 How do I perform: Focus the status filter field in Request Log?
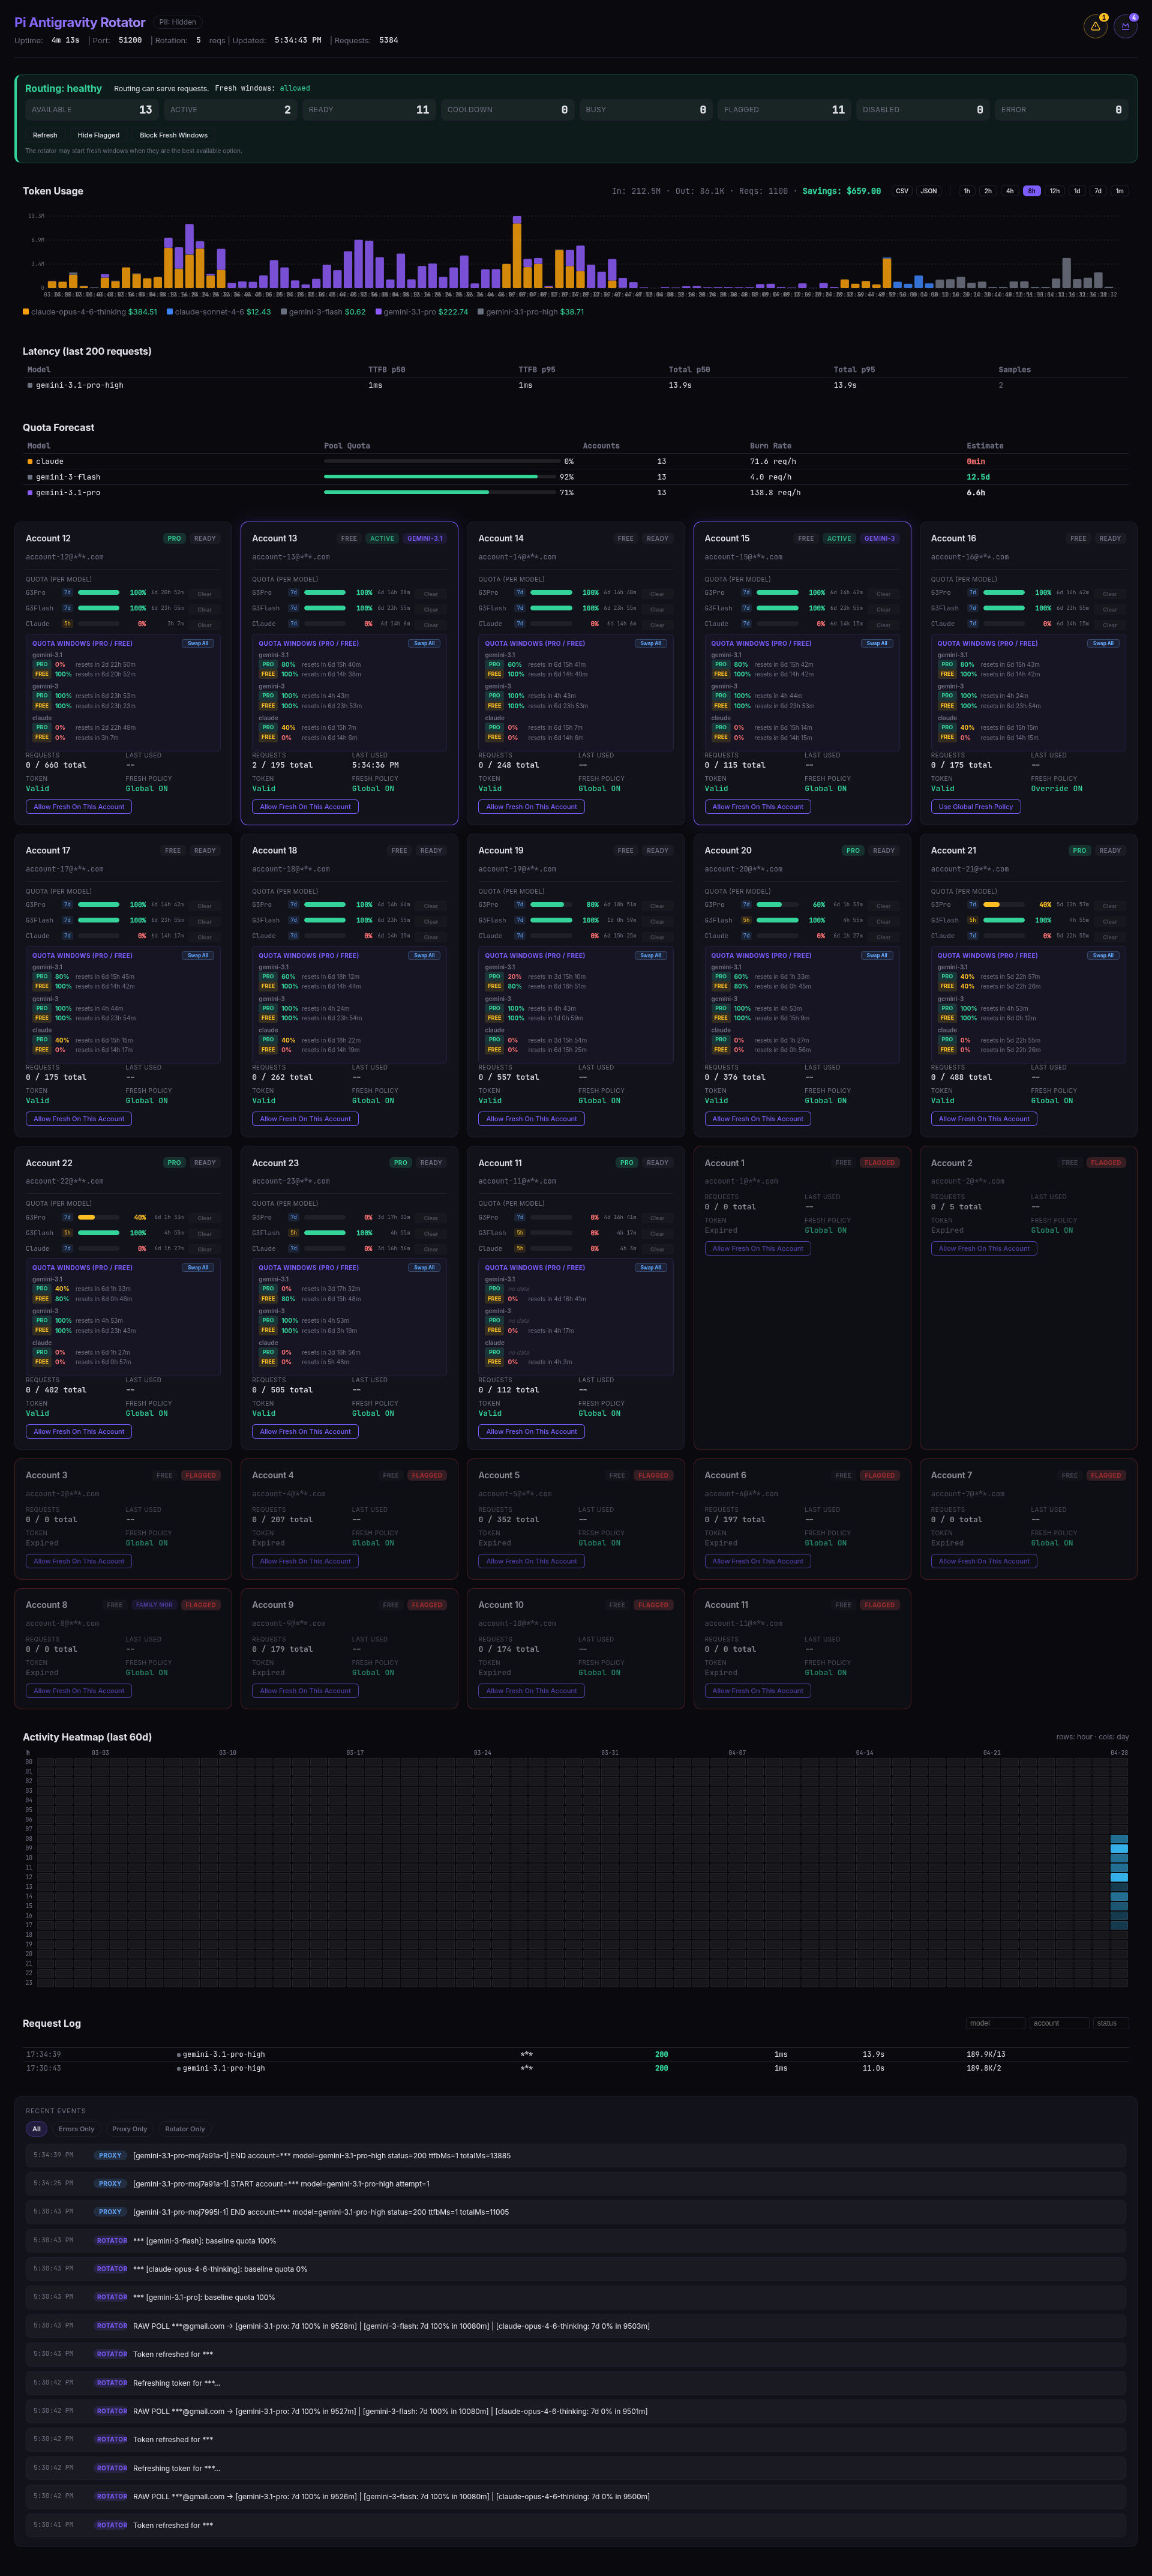1111,2023
